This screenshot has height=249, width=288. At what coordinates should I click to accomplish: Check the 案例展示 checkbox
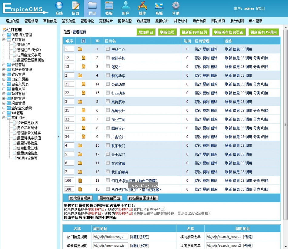(108, 101)
